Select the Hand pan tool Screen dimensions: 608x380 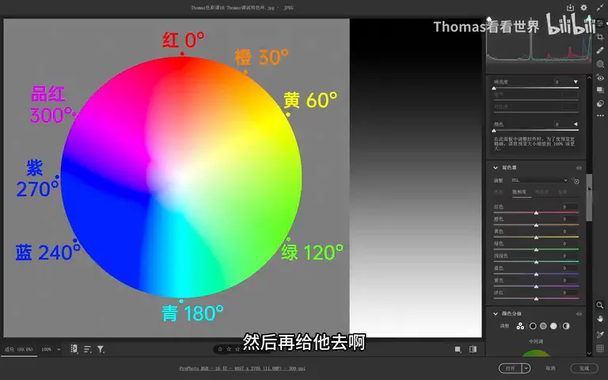coord(600,319)
